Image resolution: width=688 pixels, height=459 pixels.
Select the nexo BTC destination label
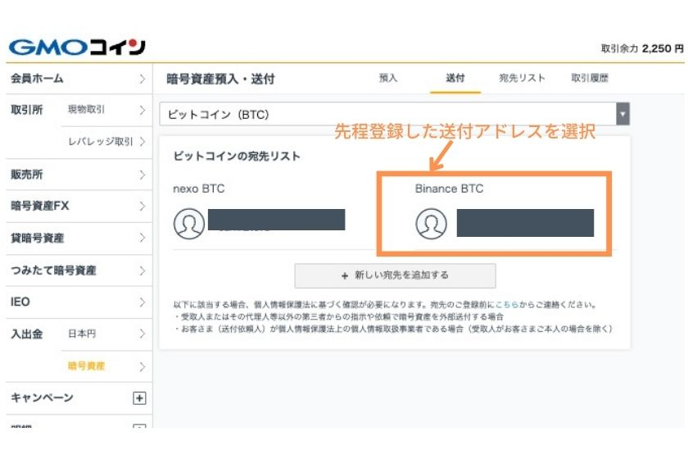[x=199, y=189]
